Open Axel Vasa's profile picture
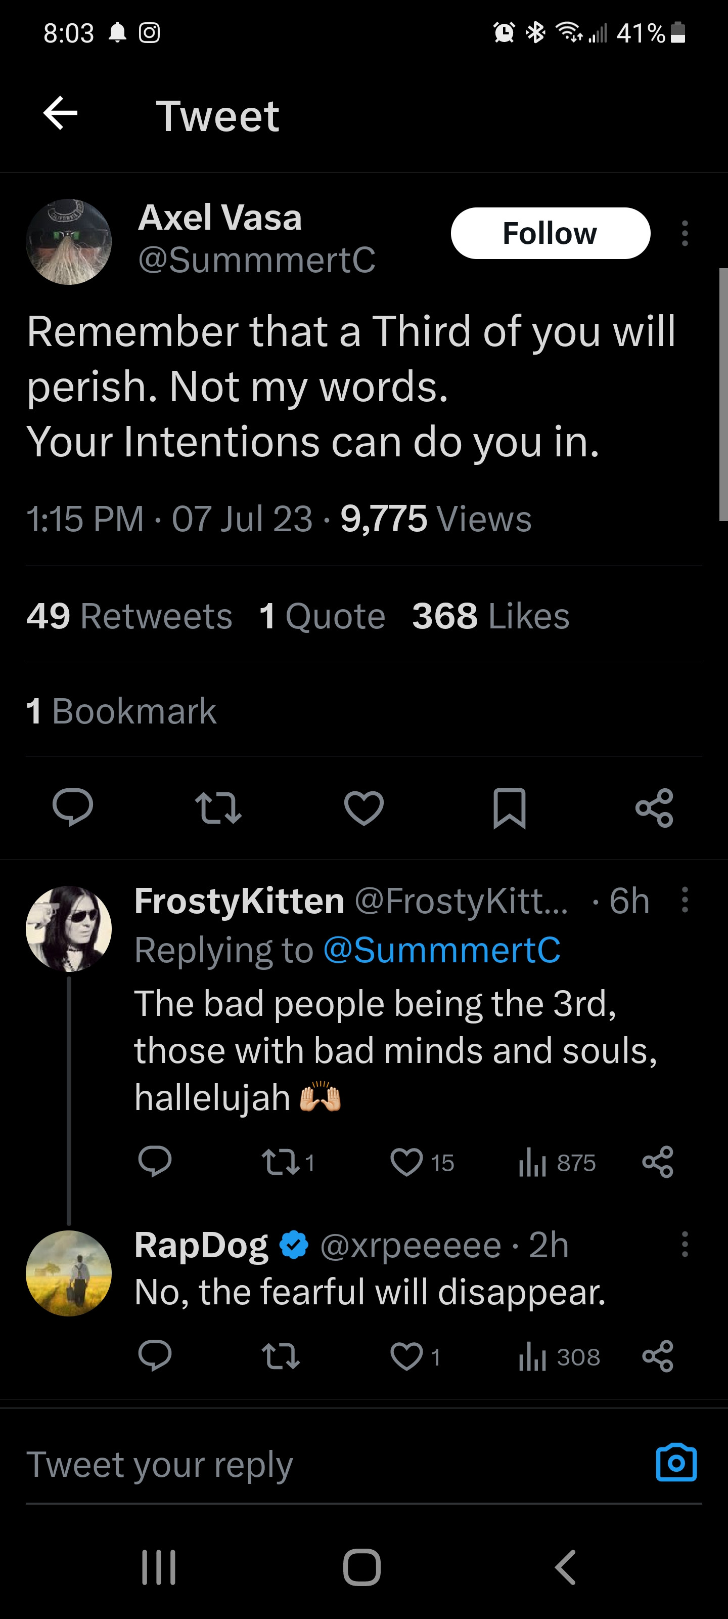This screenshot has width=728, height=1619. click(x=69, y=242)
